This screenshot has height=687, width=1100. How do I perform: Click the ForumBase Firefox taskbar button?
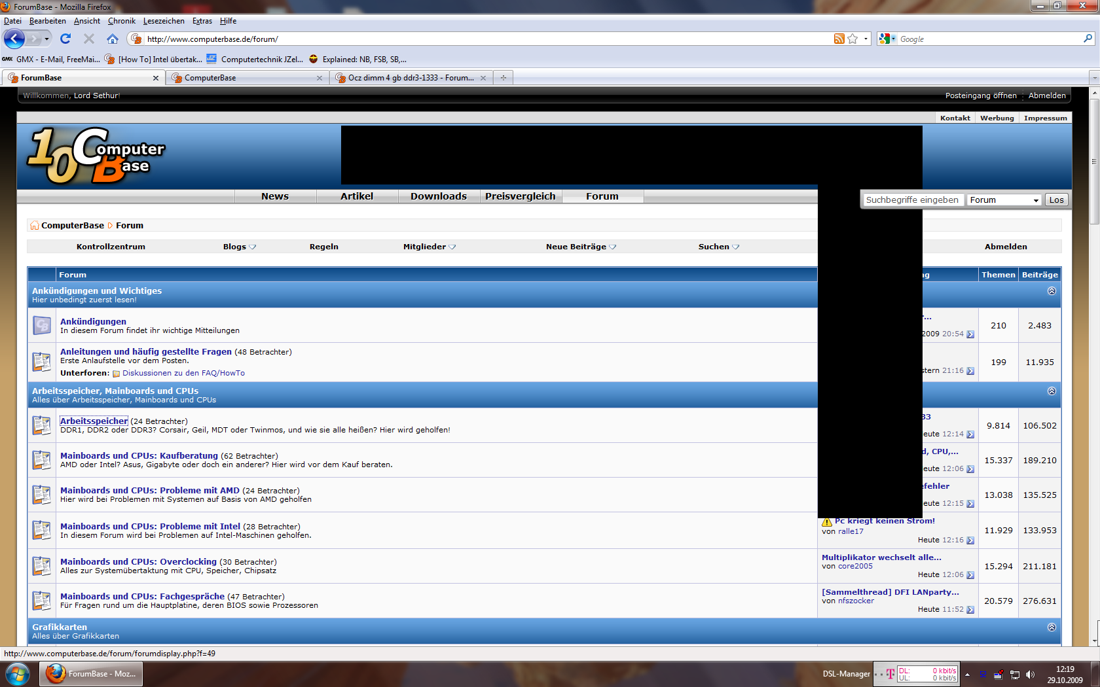[x=91, y=674]
